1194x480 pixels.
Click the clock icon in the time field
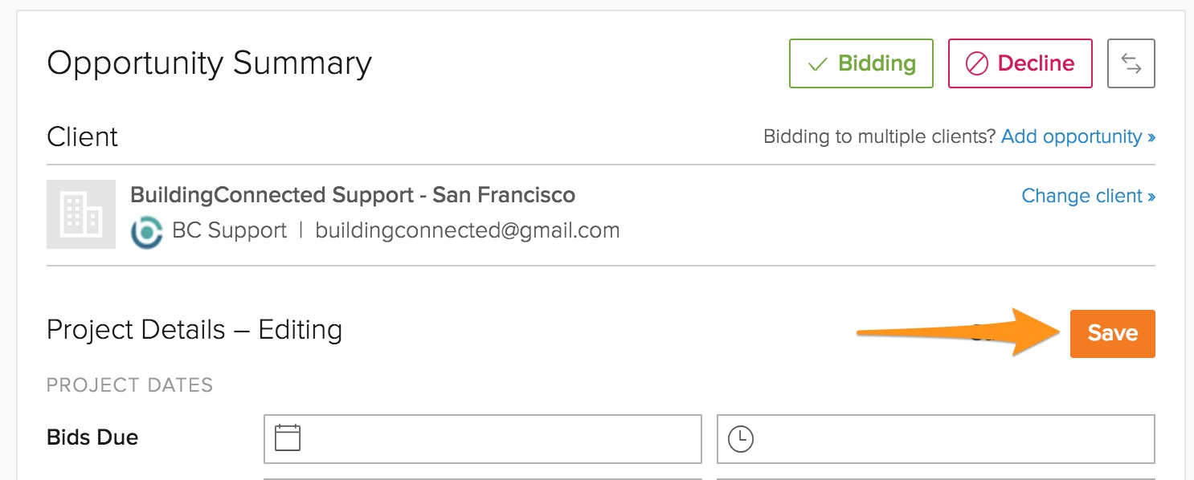pos(740,439)
